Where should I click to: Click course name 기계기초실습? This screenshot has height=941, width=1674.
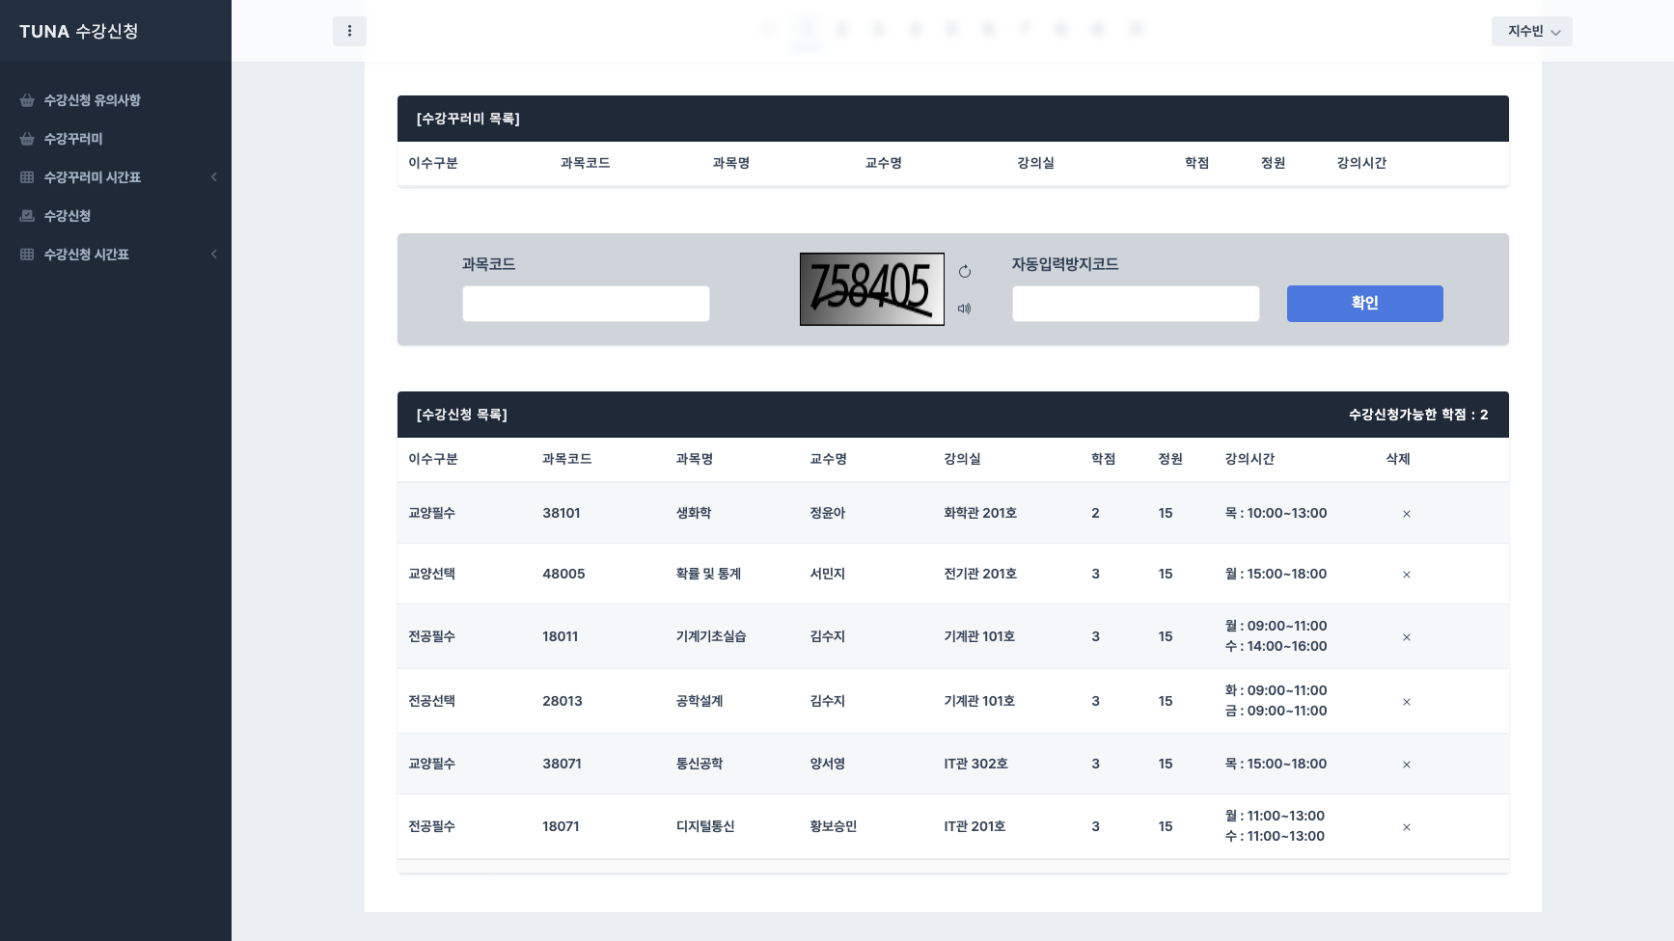point(711,636)
